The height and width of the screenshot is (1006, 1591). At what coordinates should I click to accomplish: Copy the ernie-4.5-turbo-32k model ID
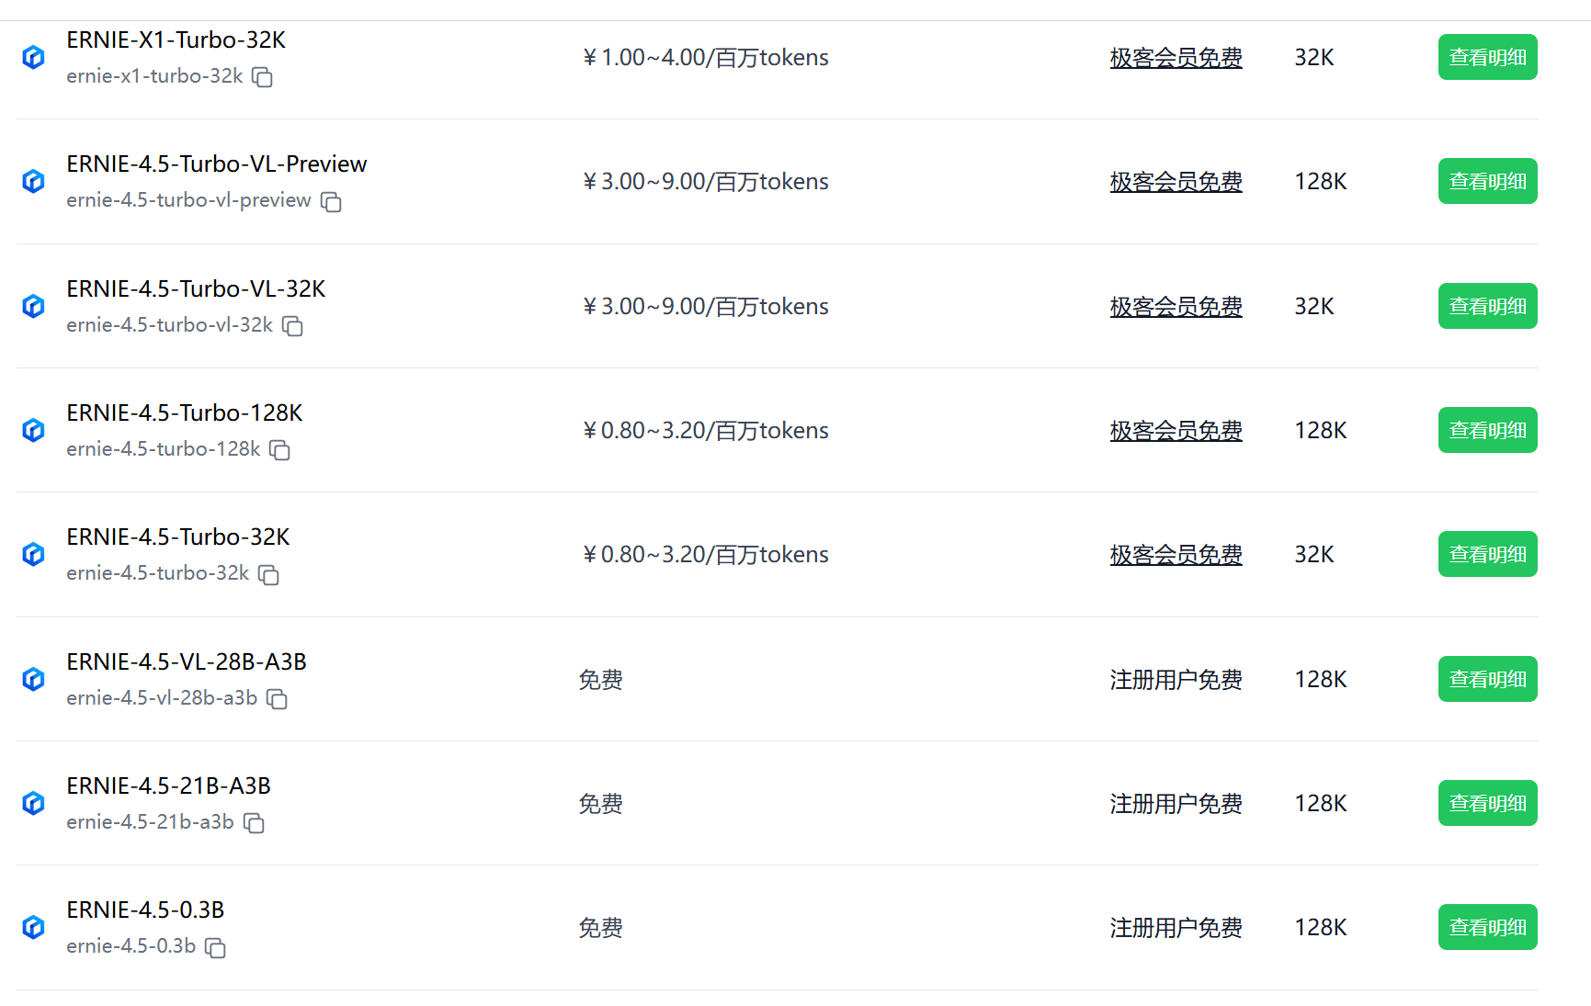(268, 574)
